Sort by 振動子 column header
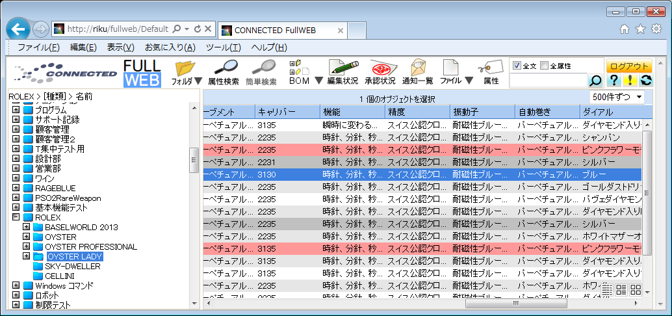This screenshot has width=672, height=316. 483,112
